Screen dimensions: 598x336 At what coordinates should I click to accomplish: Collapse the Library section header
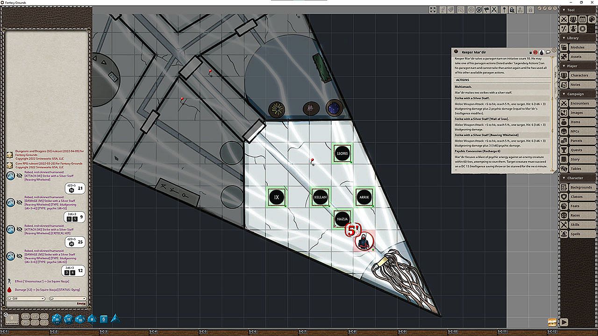coord(578,38)
